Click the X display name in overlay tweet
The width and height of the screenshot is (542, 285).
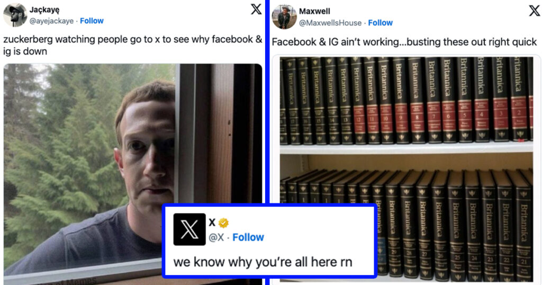(x=212, y=222)
